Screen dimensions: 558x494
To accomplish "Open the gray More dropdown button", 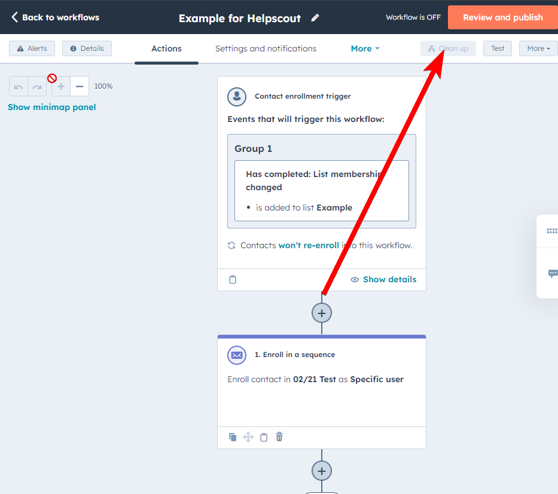I will [x=538, y=48].
